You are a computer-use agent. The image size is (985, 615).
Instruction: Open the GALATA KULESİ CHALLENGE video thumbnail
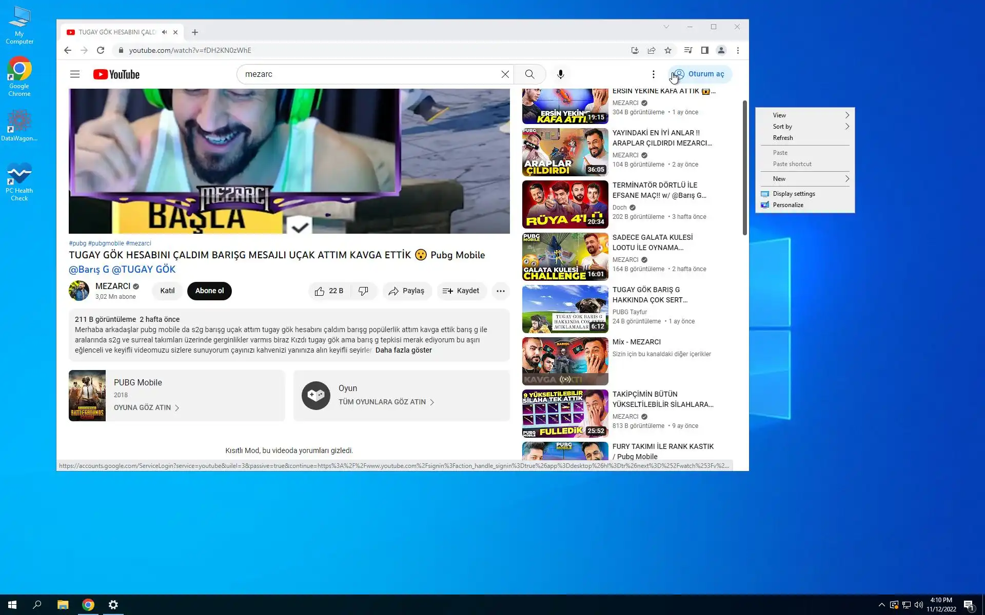[565, 257]
